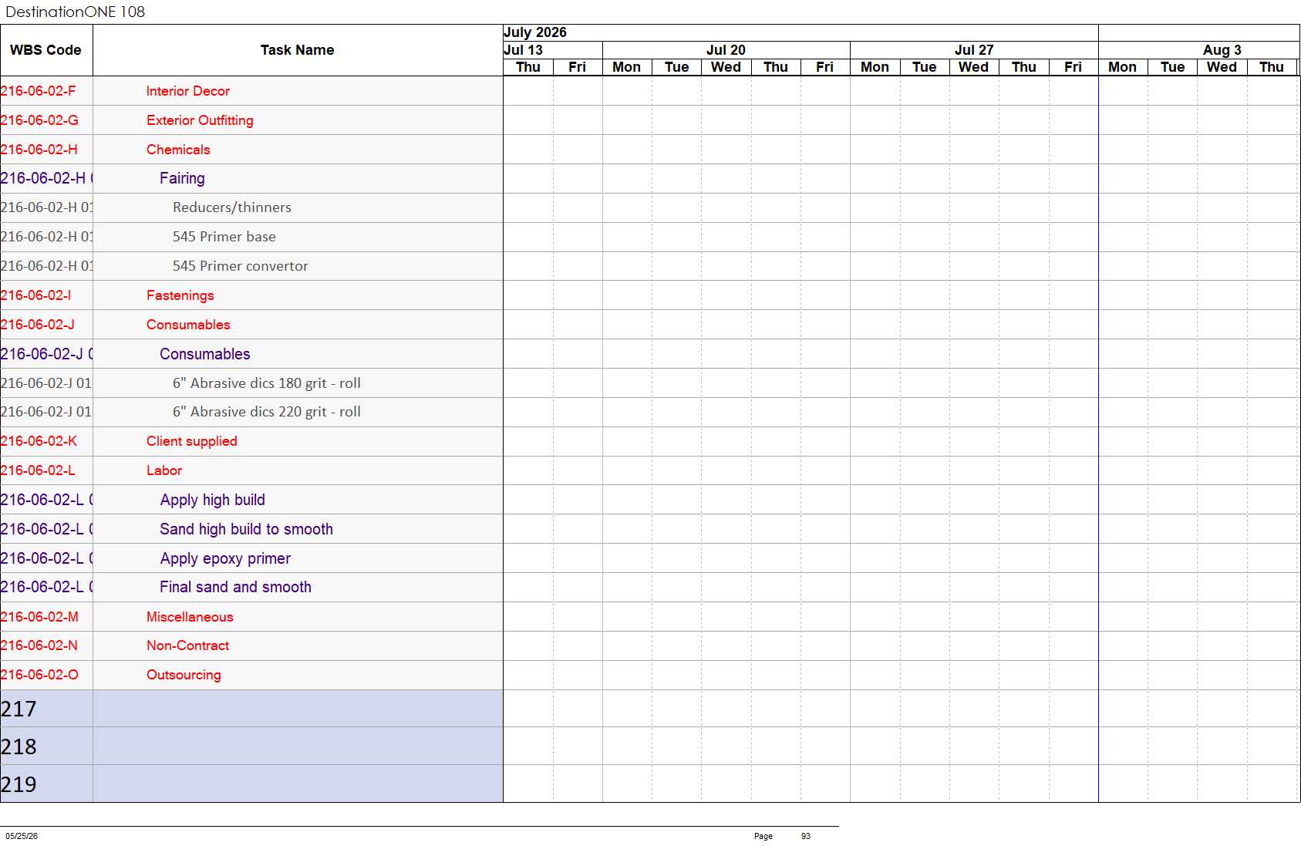Select the Chemicals task name
Viewport: 1301px width, 846px height.
click(178, 150)
